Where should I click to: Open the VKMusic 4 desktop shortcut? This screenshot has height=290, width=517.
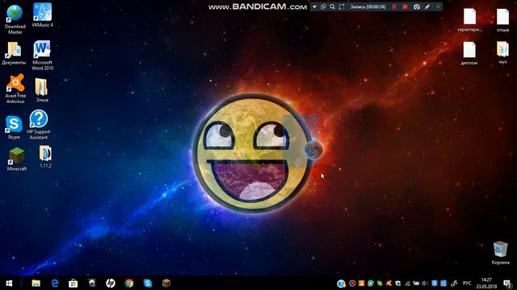pyautogui.click(x=42, y=14)
